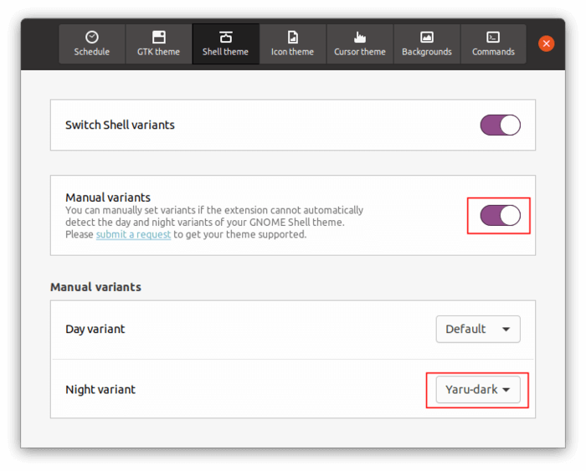586x471 pixels.
Task: Close the preferences window with the orange X
Action: pyautogui.click(x=546, y=44)
